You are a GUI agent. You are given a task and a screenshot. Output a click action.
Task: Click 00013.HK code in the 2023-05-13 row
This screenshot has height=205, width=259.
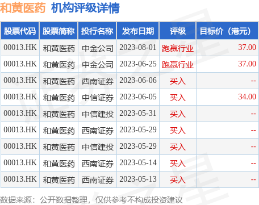click(x=20, y=179)
